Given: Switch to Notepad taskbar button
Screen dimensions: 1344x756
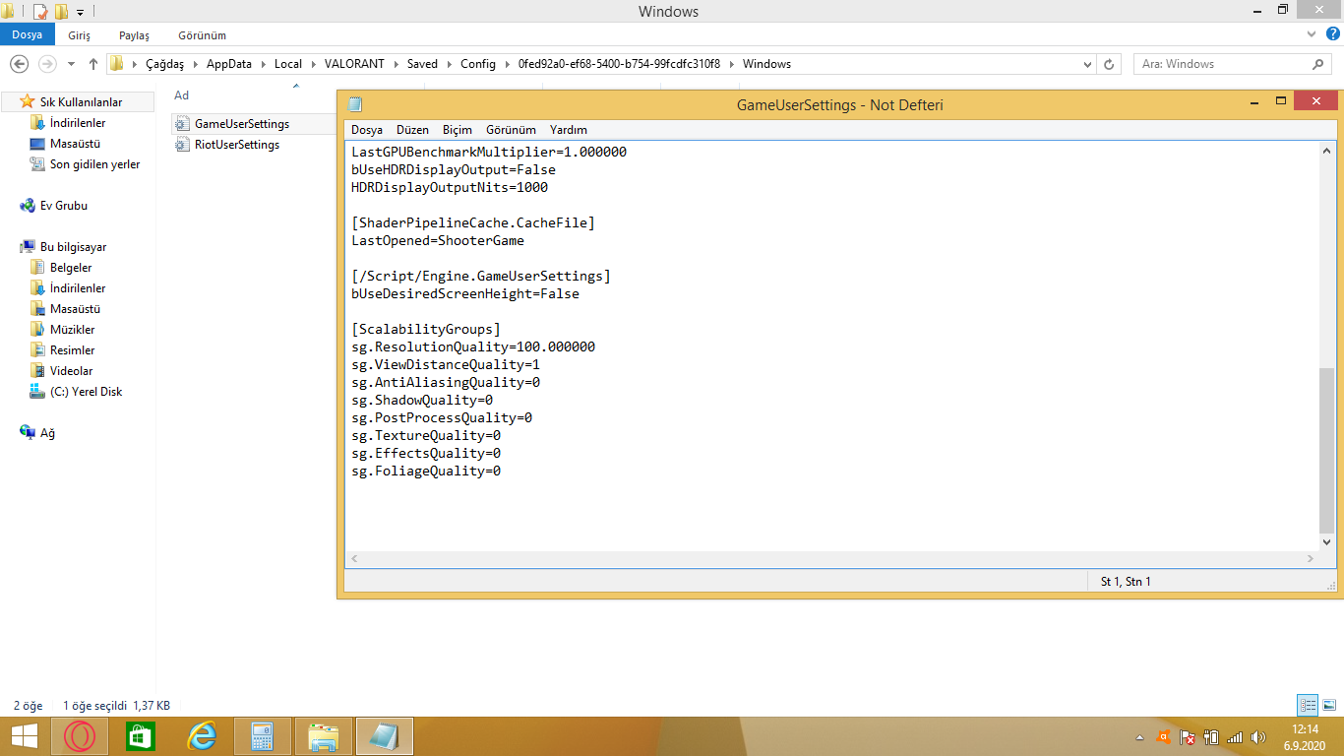Looking at the screenshot, I should click(x=385, y=736).
